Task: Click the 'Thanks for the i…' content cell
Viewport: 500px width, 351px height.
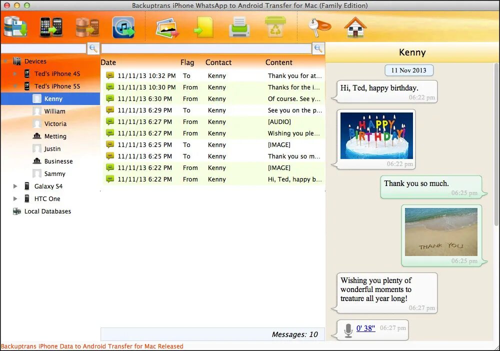Action: 293,87
